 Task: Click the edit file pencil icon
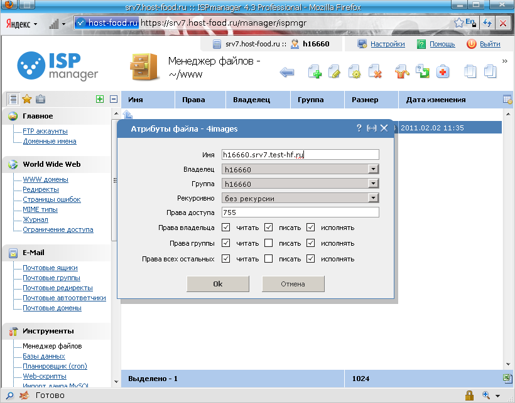[x=334, y=71]
